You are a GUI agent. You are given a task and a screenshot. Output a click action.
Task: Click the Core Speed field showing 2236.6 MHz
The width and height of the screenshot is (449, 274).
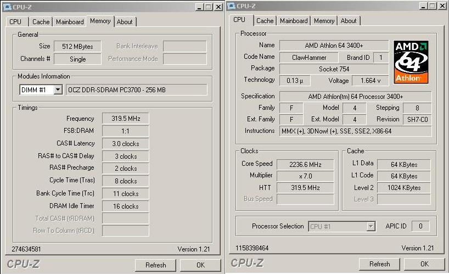pos(305,164)
